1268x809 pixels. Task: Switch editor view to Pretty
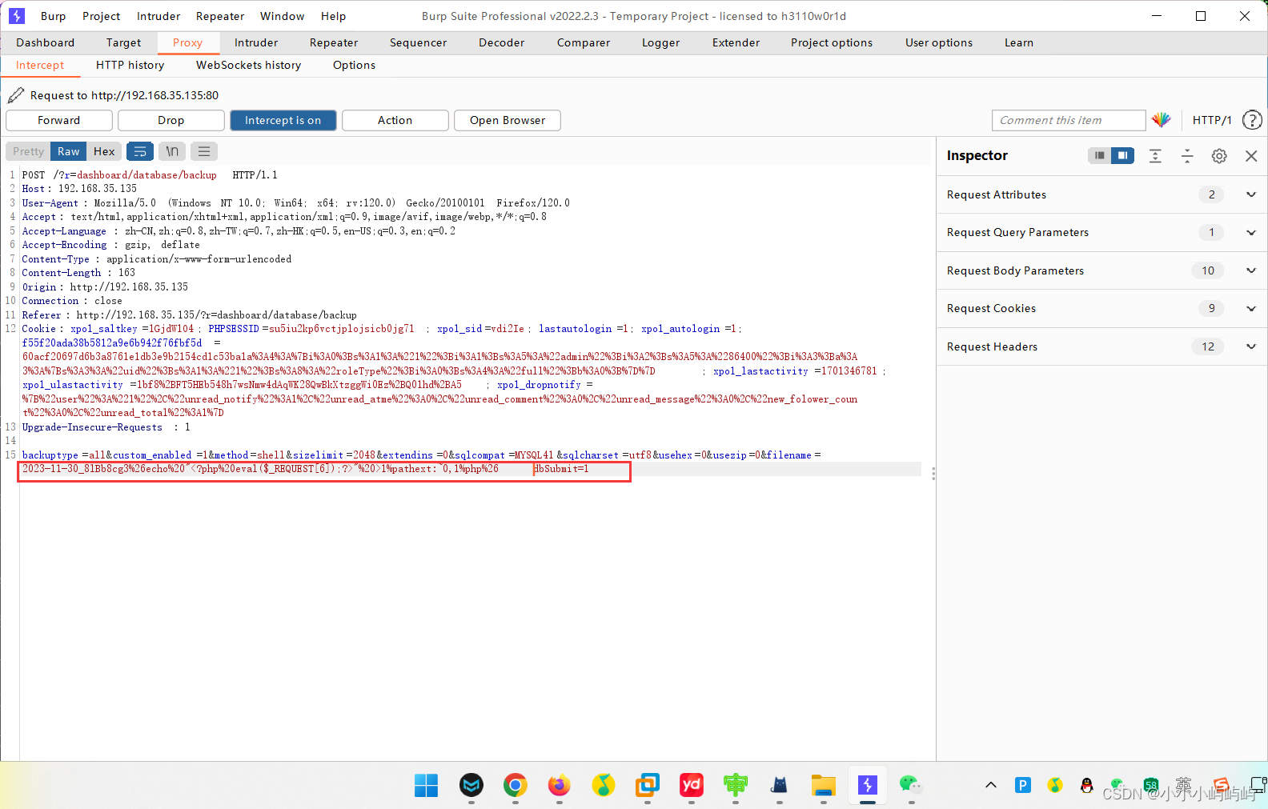tap(29, 151)
